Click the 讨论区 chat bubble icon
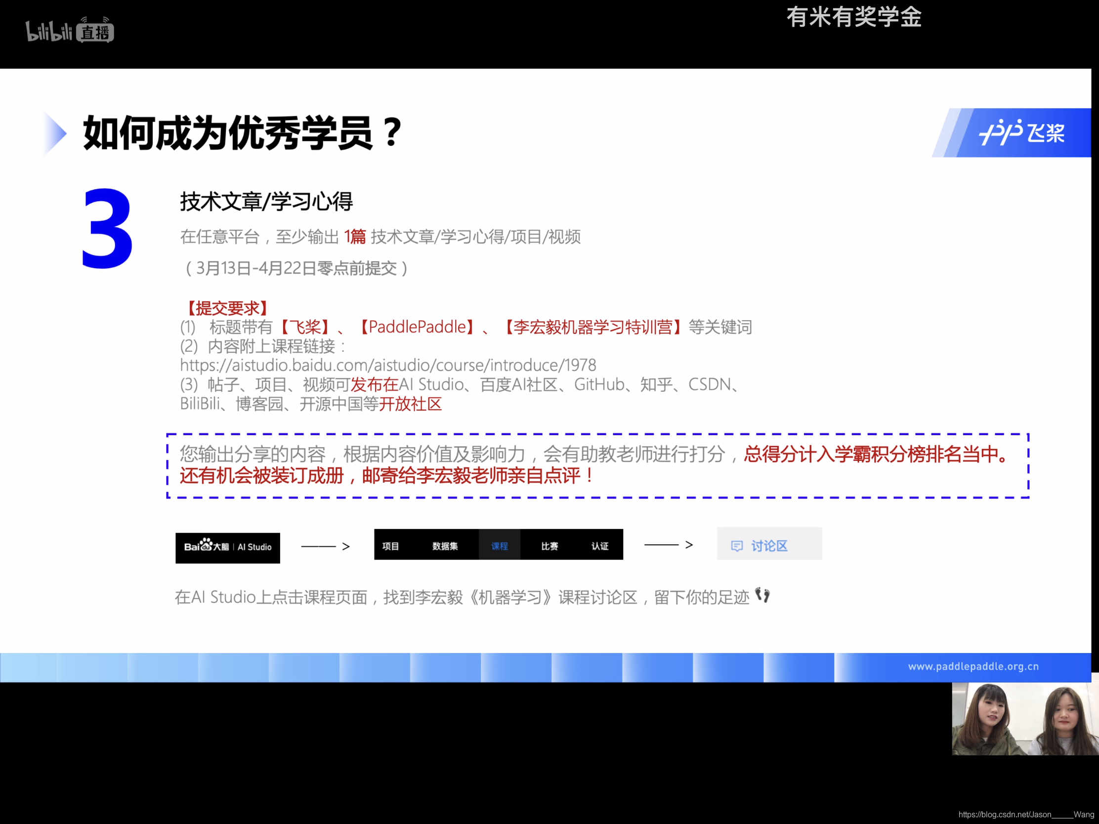The width and height of the screenshot is (1099, 824). click(x=736, y=546)
